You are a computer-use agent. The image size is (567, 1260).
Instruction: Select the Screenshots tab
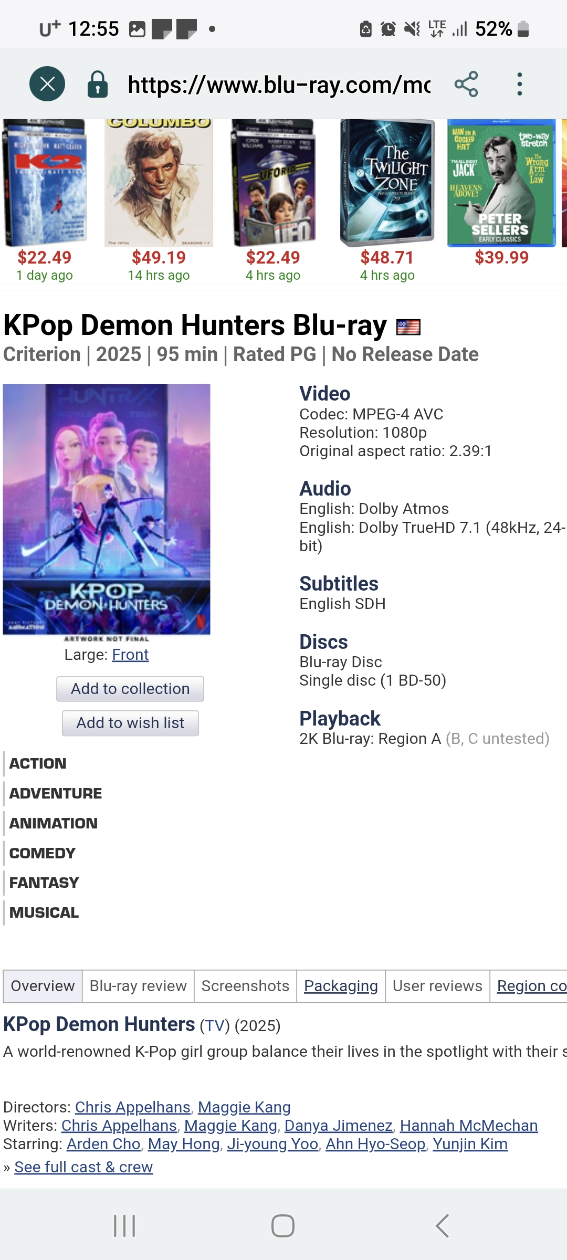[245, 986]
